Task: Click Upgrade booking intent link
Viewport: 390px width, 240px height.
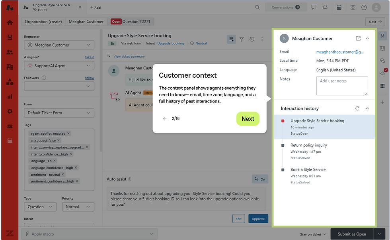Action: point(171,43)
